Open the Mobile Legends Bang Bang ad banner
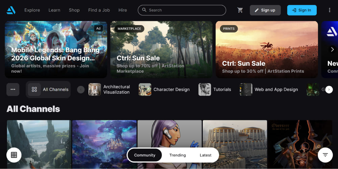The image size is (338, 169). pos(56,49)
